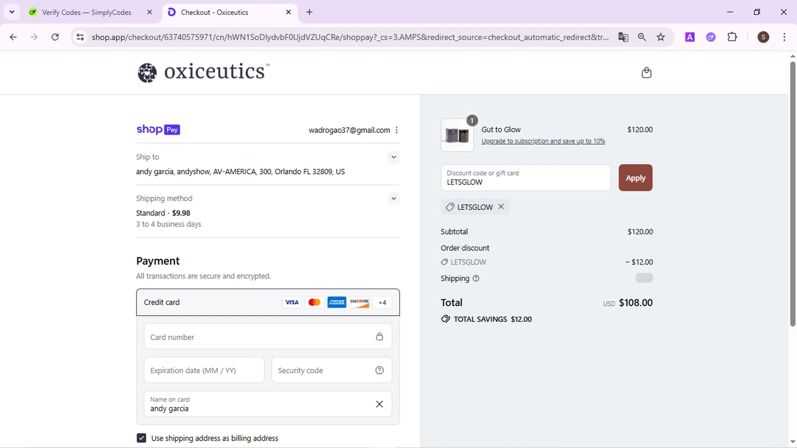Image resolution: width=797 pixels, height=448 pixels.
Task: Focus the Card number field
Action: (x=268, y=336)
